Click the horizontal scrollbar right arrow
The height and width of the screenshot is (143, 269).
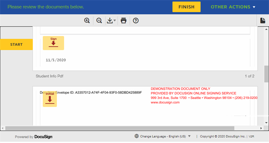pyautogui.click(x=261, y=128)
